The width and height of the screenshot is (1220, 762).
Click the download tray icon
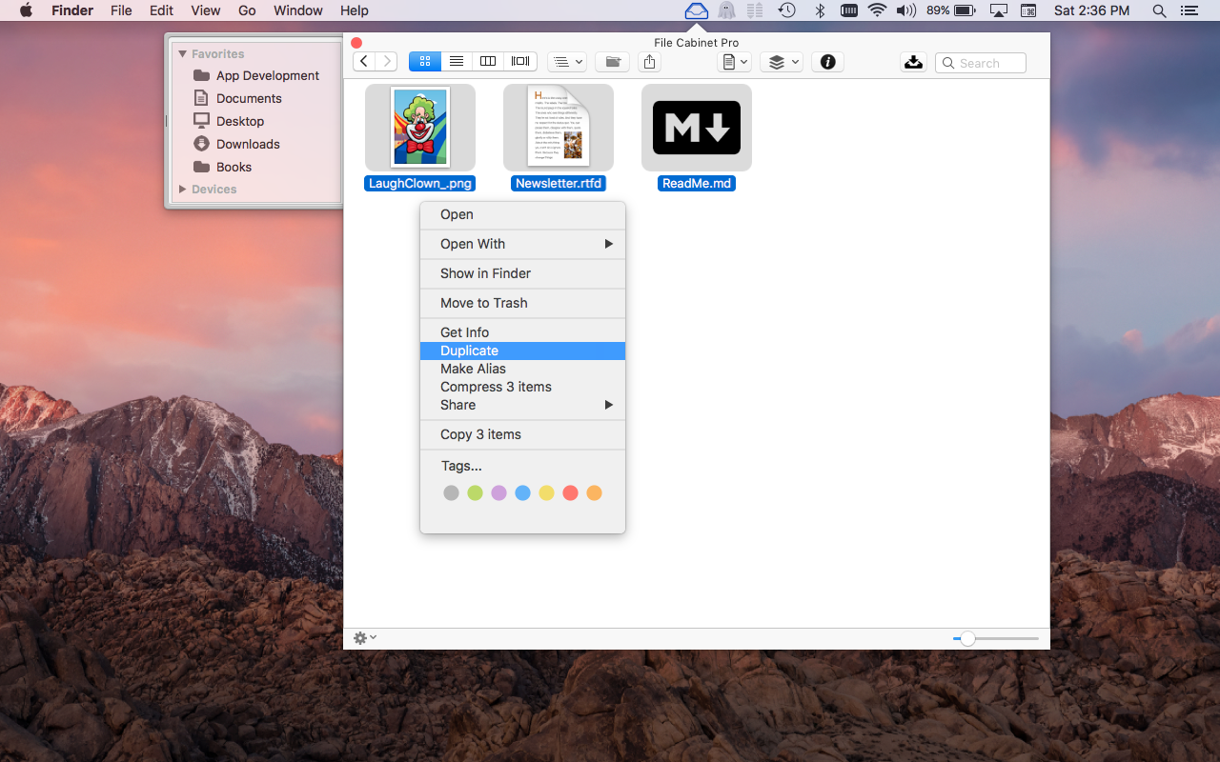[x=913, y=62]
